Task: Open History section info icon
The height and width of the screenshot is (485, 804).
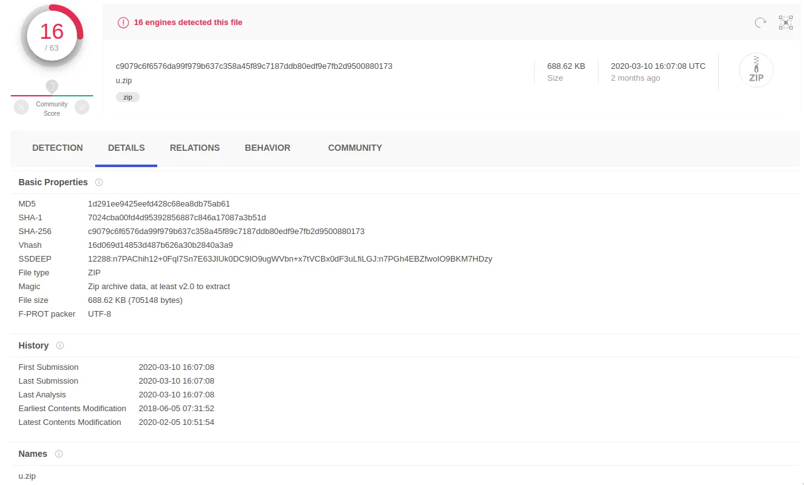Action: pyautogui.click(x=60, y=345)
